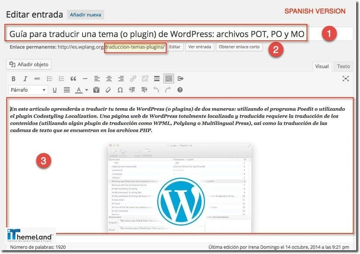360x254 pixels.
Task: Select the Poedit WordPress image in editor
Action: coord(180,188)
